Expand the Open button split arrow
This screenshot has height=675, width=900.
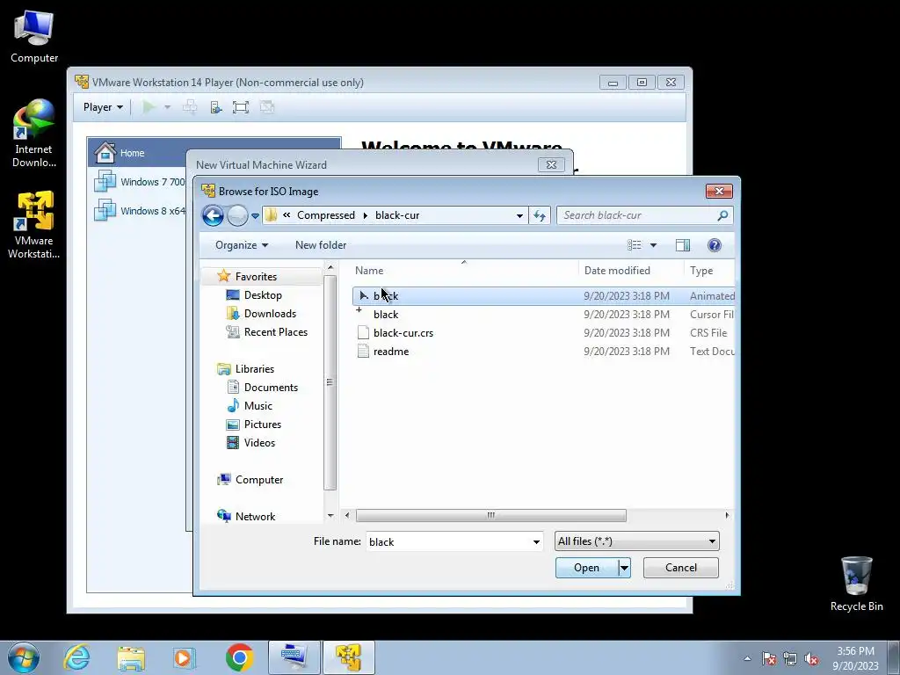(x=625, y=568)
